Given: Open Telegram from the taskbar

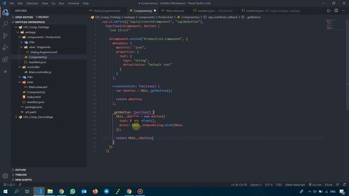Looking at the screenshot, I should (107, 191).
